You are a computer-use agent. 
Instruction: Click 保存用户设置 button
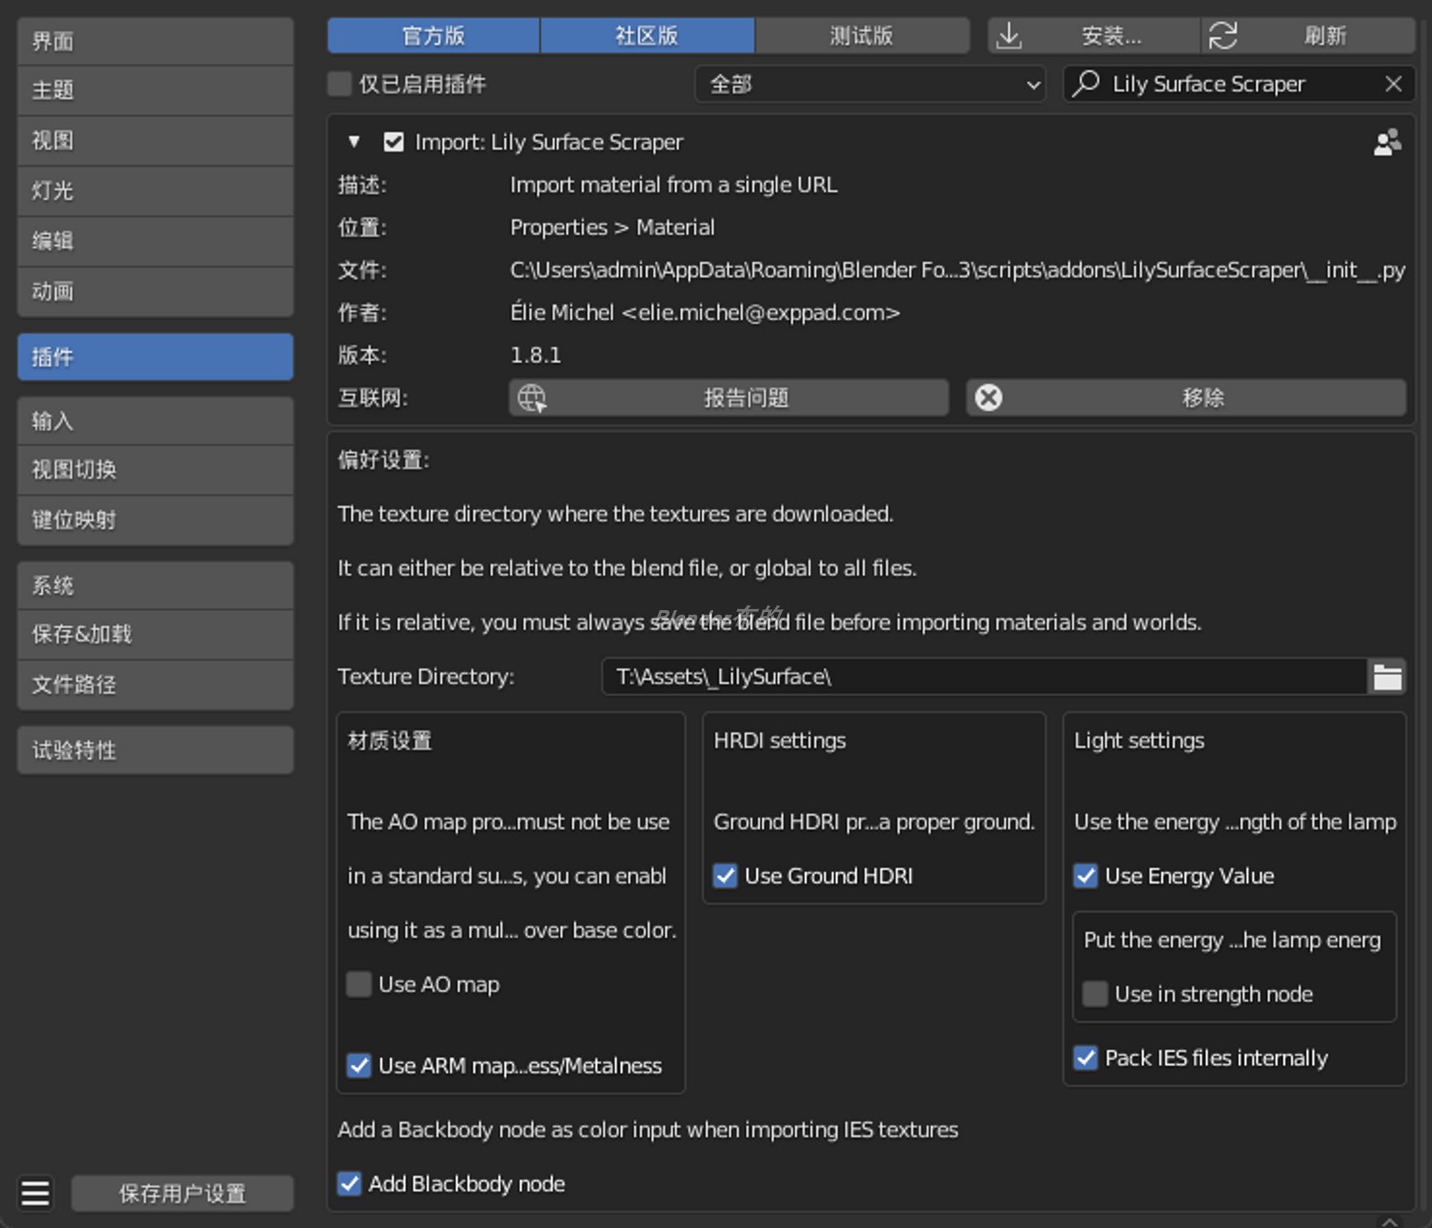pos(182,1193)
